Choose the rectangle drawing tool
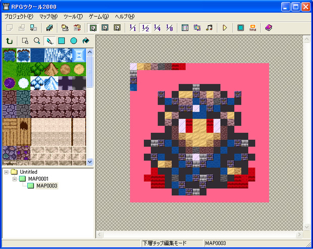The height and width of the screenshot is (249, 313). (62, 40)
